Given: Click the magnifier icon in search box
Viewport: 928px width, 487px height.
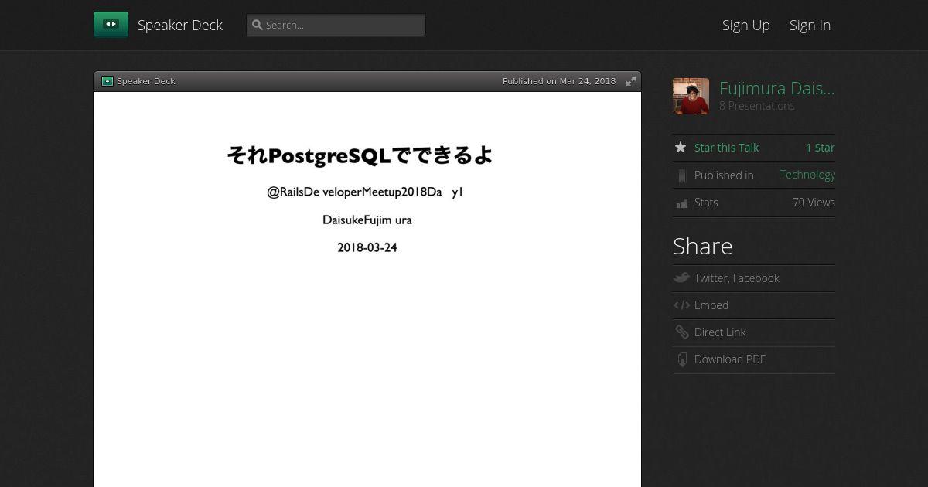Looking at the screenshot, I should click(x=258, y=25).
